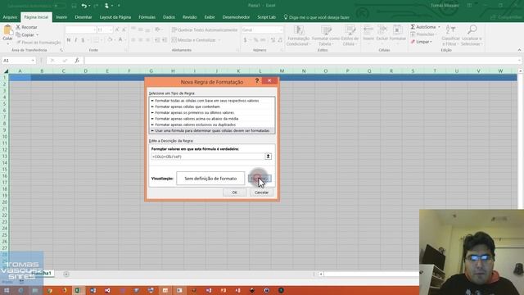Click the Limpar eraser icon

click(413, 42)
